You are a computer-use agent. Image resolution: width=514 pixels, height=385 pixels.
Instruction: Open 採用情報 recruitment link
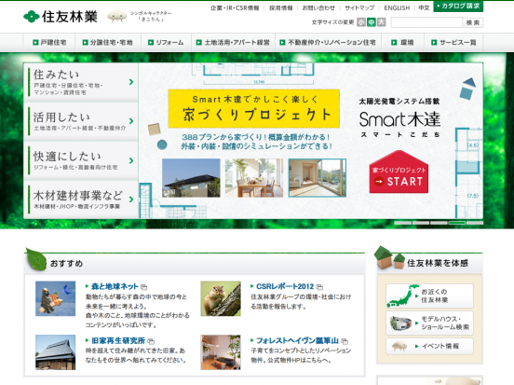281,7
